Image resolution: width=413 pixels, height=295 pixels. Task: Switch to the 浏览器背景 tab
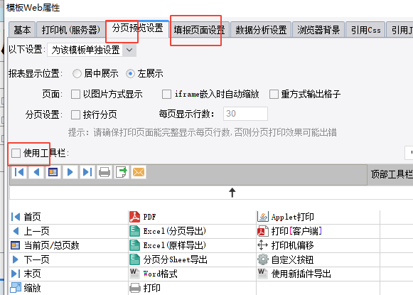pyautogui.click(x=318, y=30)
